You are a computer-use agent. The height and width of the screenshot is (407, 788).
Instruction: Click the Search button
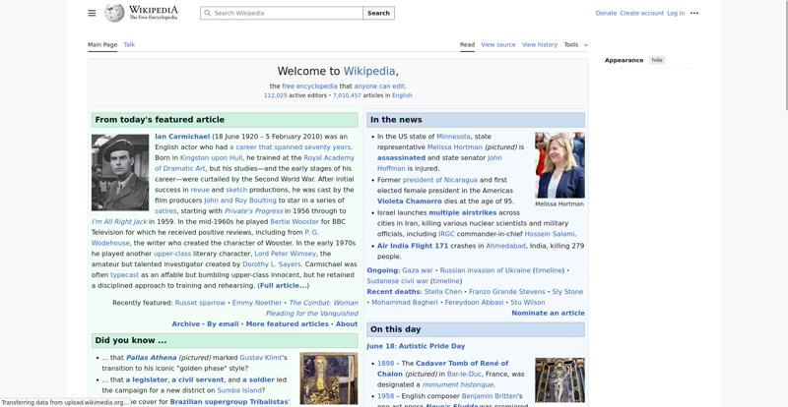[x=378, y=13]
